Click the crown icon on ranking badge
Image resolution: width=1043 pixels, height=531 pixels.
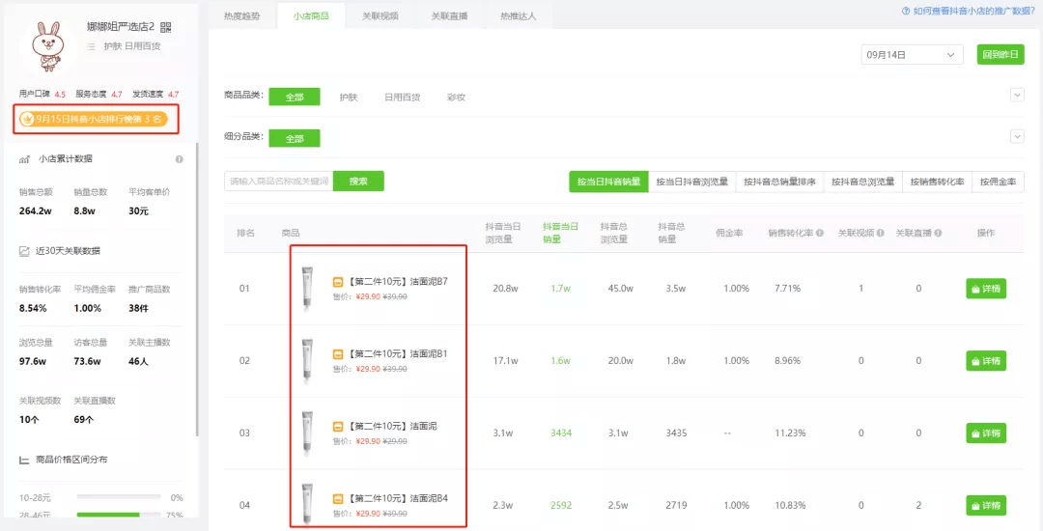(x=27, y=120)
